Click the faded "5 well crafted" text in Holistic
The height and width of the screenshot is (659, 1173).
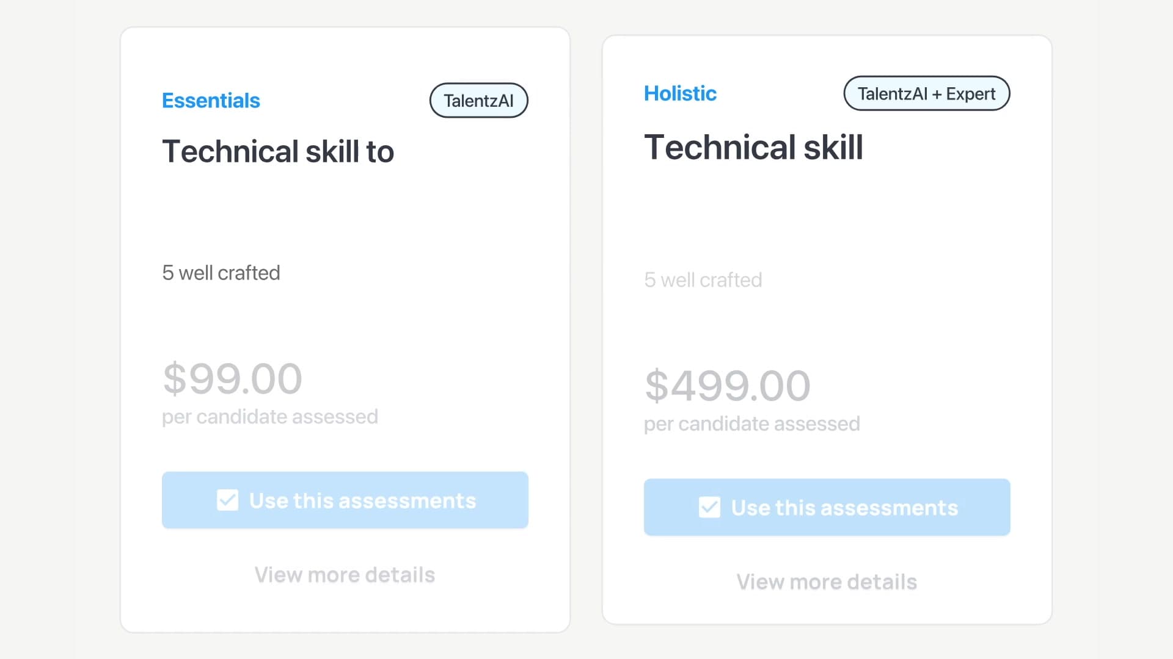click(x=703, y=280)
